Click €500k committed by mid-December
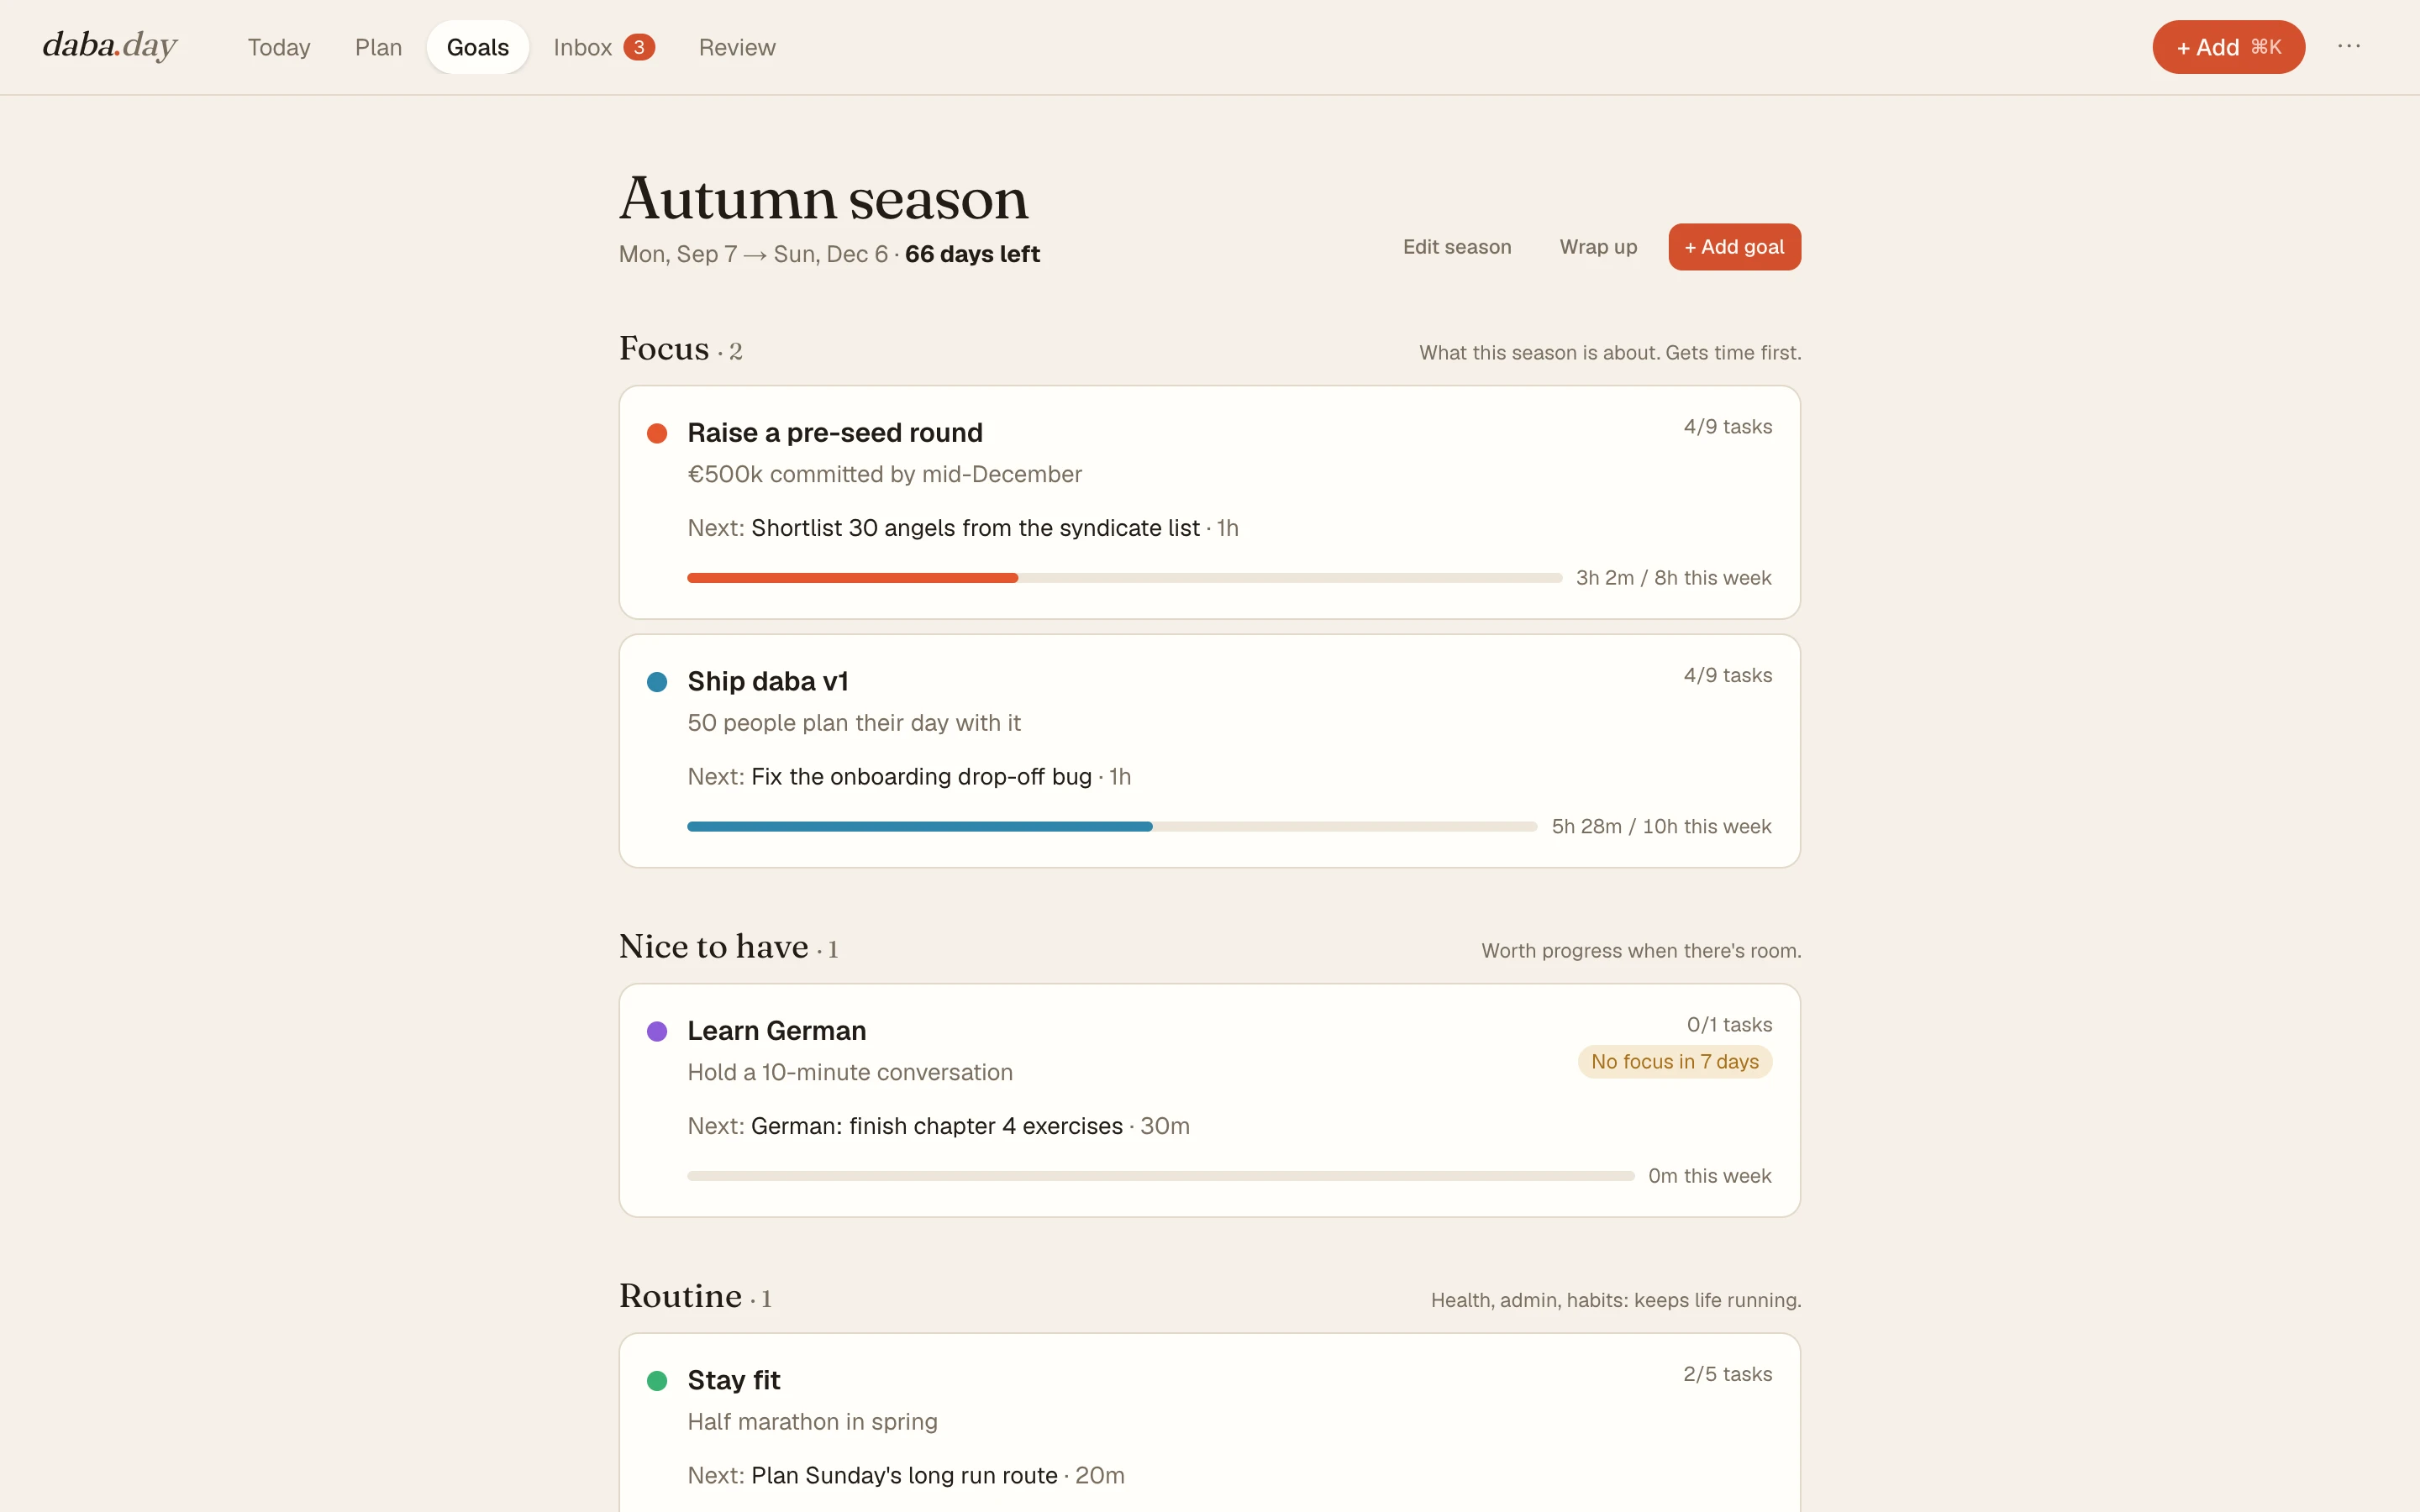The width and height of the screenshot is (2420, 1512). [885, 474]
